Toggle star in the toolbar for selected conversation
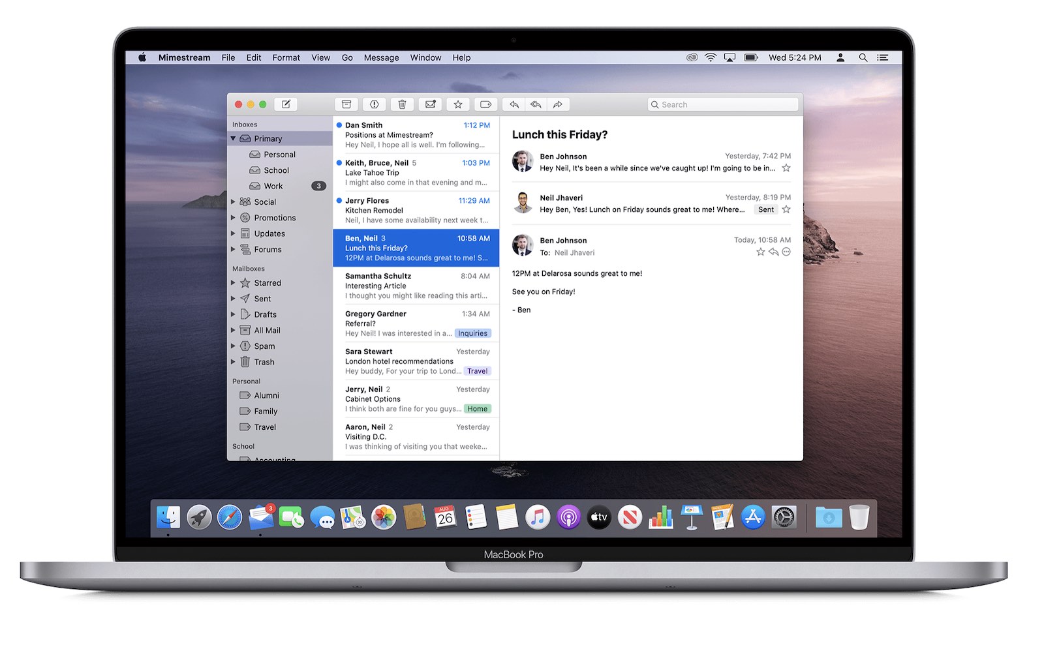Screen dimensions: 1044x647 pos(458,104)
